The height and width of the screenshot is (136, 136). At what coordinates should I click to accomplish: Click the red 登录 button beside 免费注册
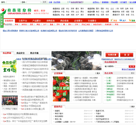(127, 55)
